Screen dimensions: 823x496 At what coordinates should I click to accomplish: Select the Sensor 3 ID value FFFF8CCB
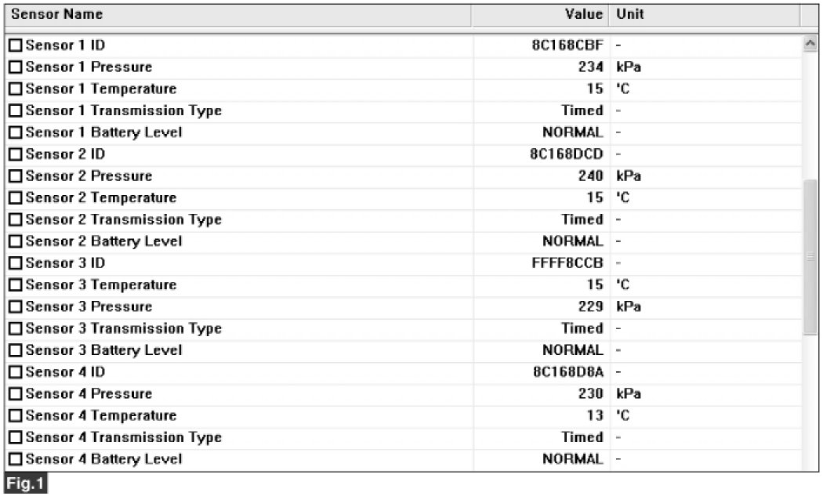[567, 263]
